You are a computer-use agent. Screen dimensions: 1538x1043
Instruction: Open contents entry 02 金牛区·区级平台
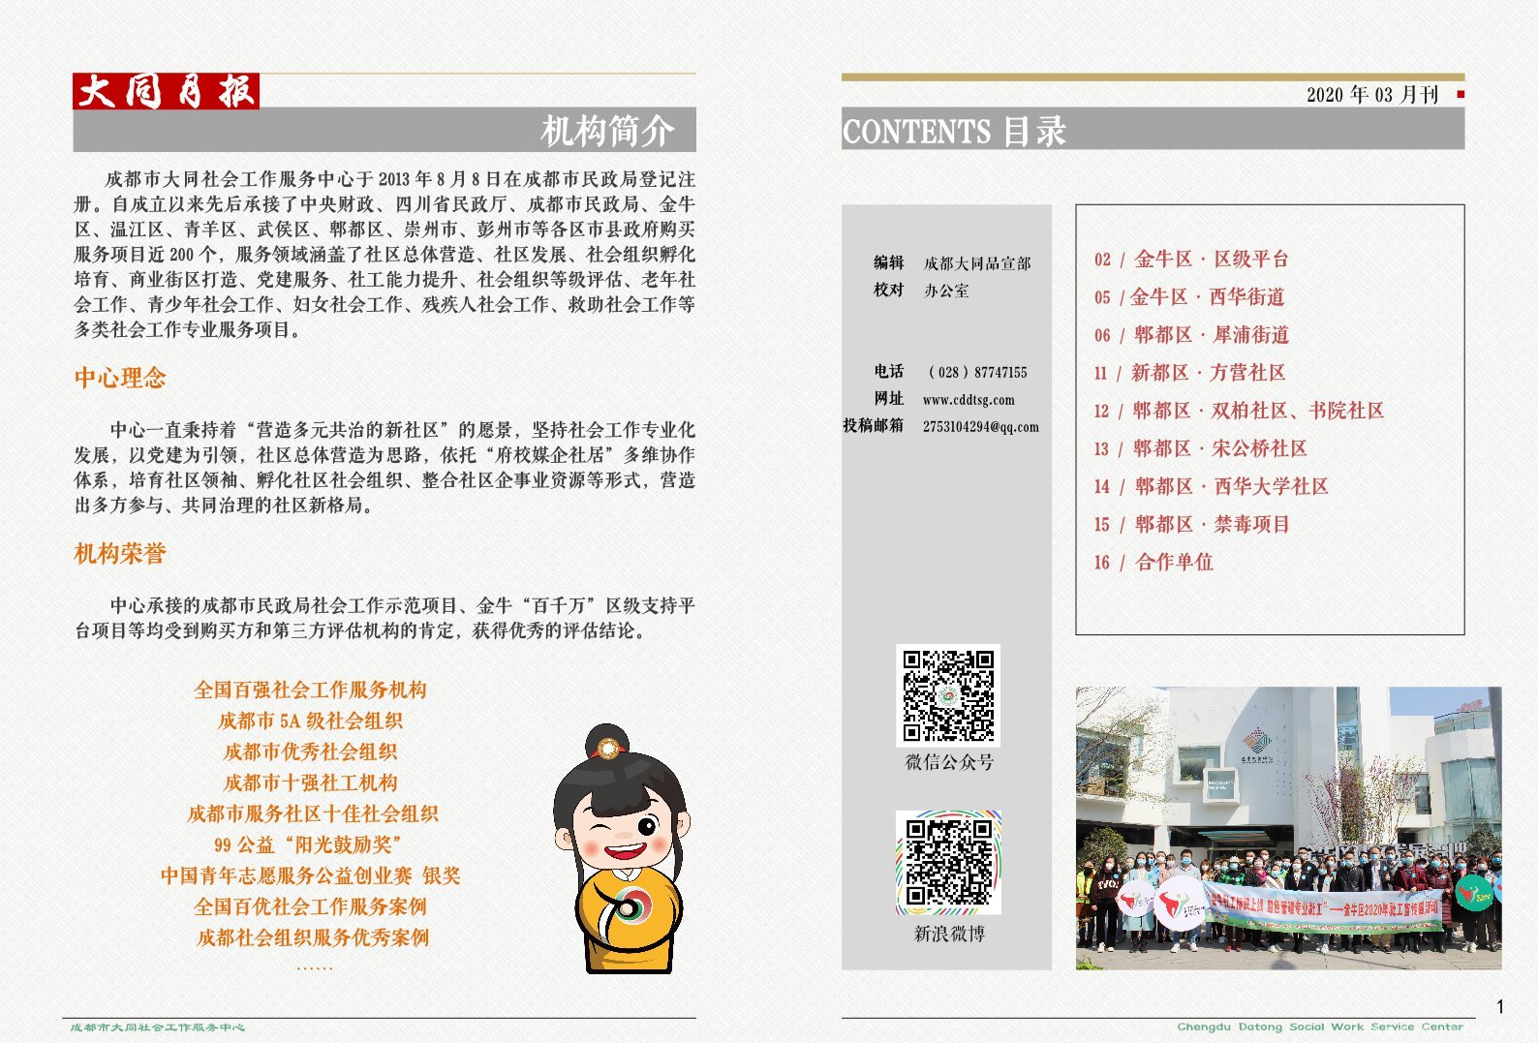click(x=1191, y=260)
